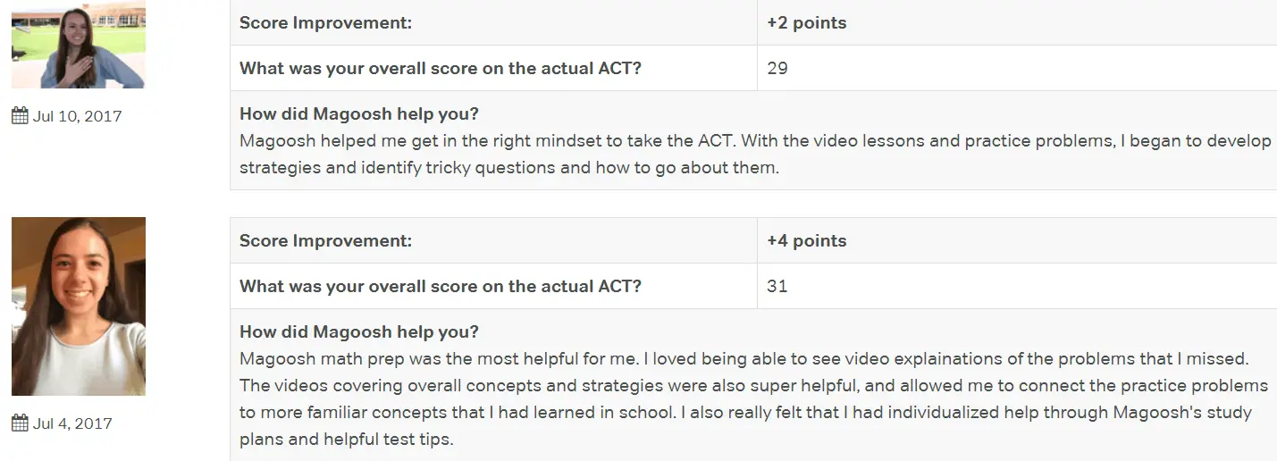
Task: Click the first Score Improvement label
Action: point(325,23)
